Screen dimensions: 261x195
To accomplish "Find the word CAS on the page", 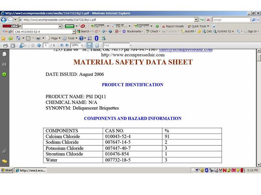I will (x=207, y=31).
